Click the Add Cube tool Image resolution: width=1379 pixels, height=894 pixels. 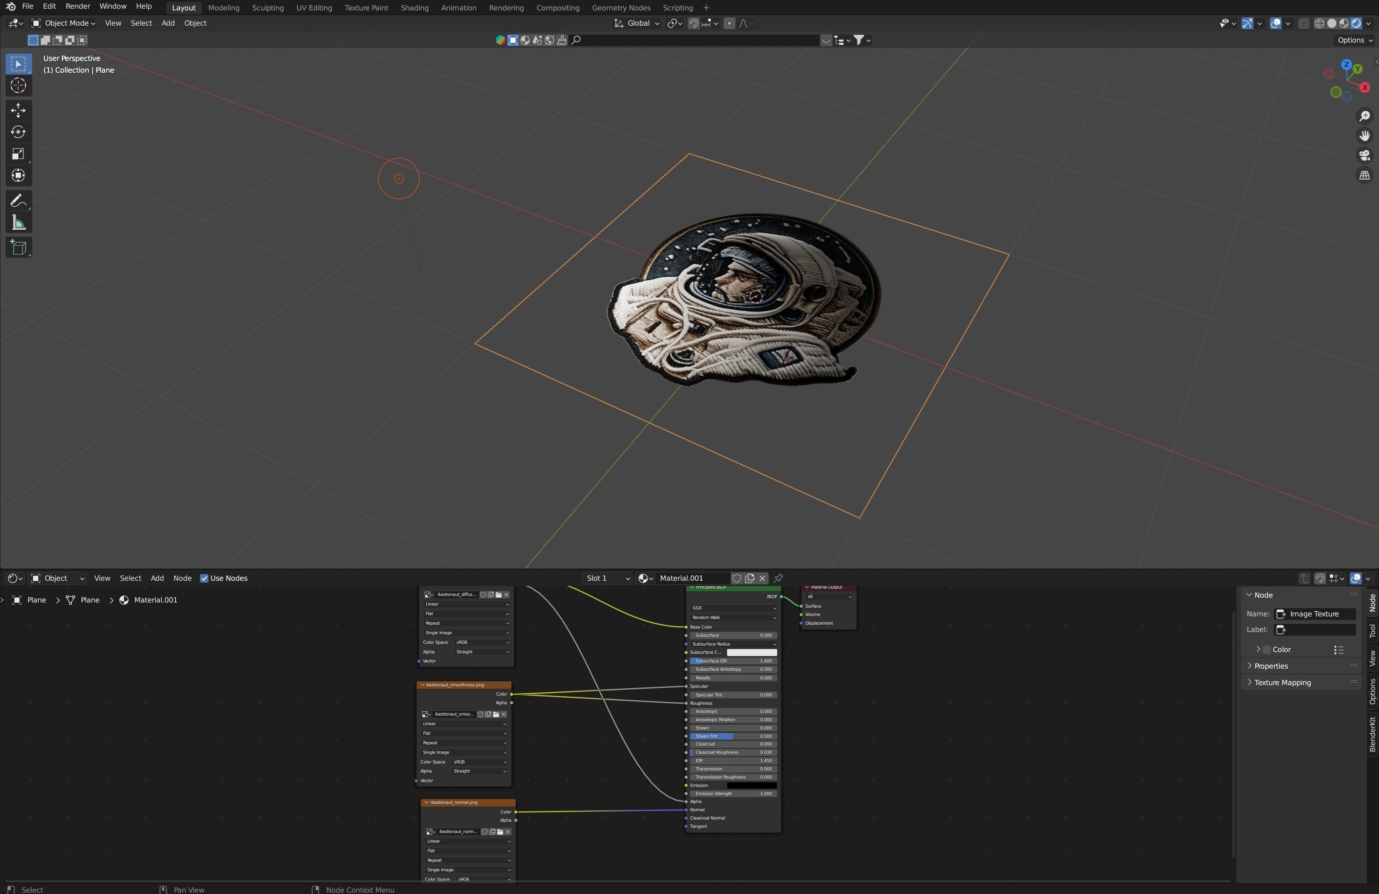coord(18,248)
